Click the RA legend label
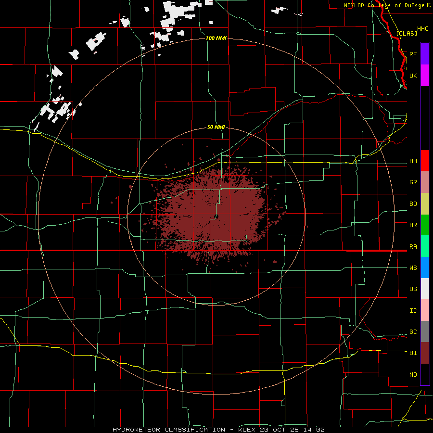 point(413,247)
